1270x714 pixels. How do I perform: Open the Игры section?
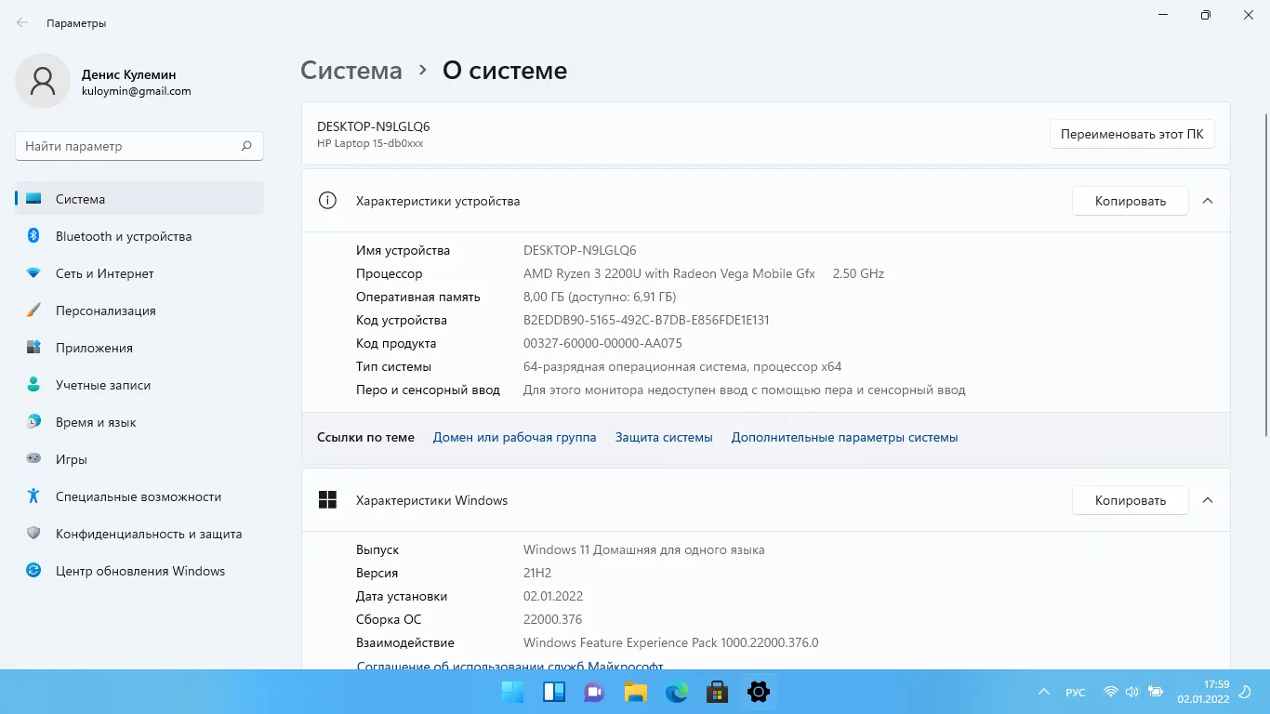(139, 459)
